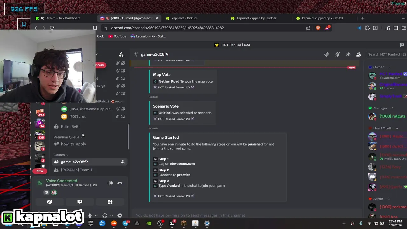Open kapnalot - Kick Stat bookmark

(x=148, y=36)
